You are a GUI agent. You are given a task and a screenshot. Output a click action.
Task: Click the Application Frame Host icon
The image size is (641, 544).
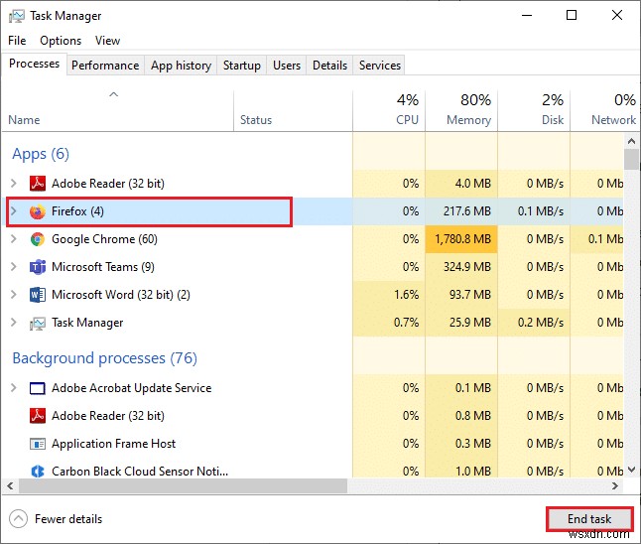pyautogui.click(x=38, y=444)
